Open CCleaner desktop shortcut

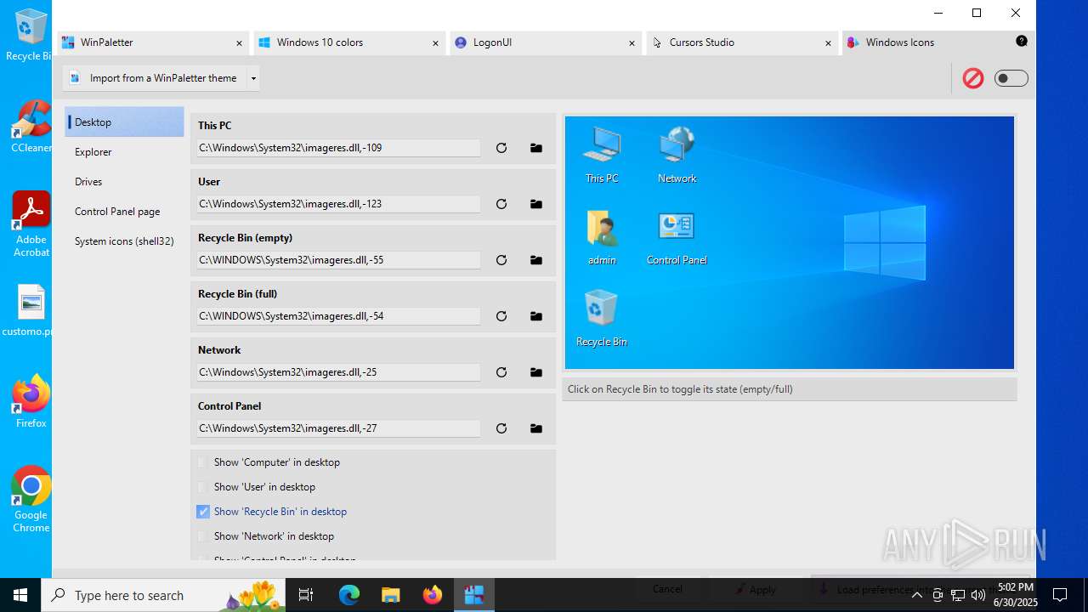(31, 126)
